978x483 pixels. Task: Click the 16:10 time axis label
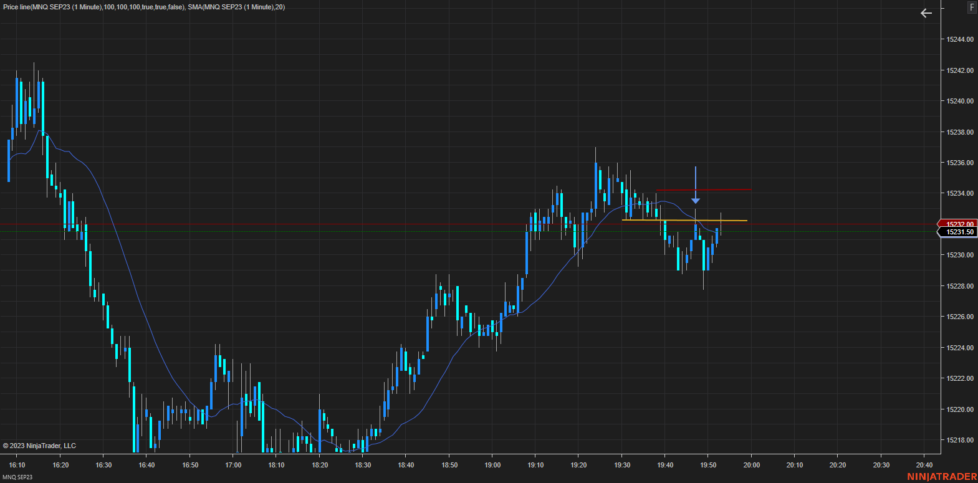(17, 465)
